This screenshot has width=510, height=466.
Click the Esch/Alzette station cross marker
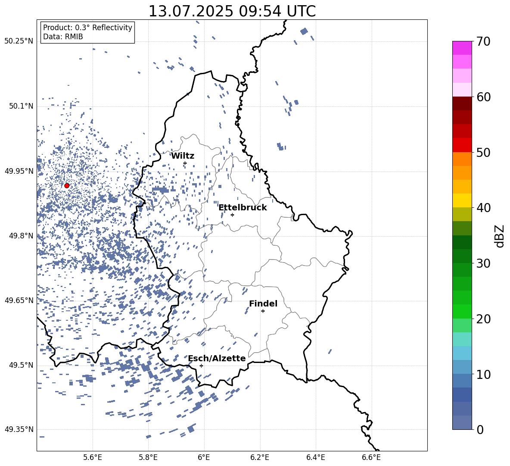[201, 366]
